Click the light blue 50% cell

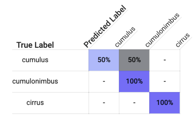tap(104, 60)
